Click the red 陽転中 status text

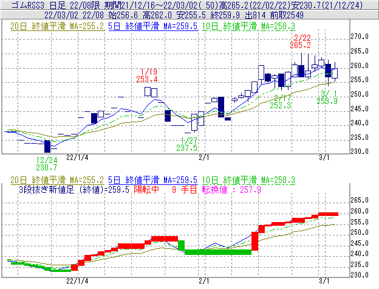146,189
